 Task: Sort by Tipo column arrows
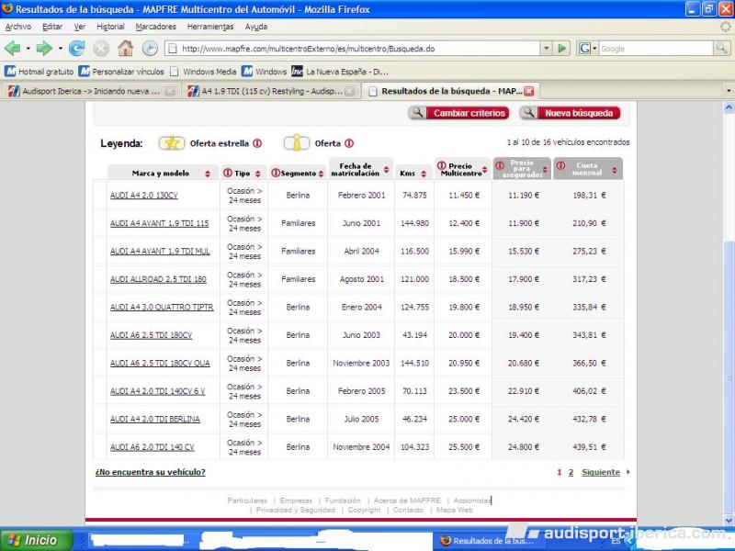tap(258, 174)
